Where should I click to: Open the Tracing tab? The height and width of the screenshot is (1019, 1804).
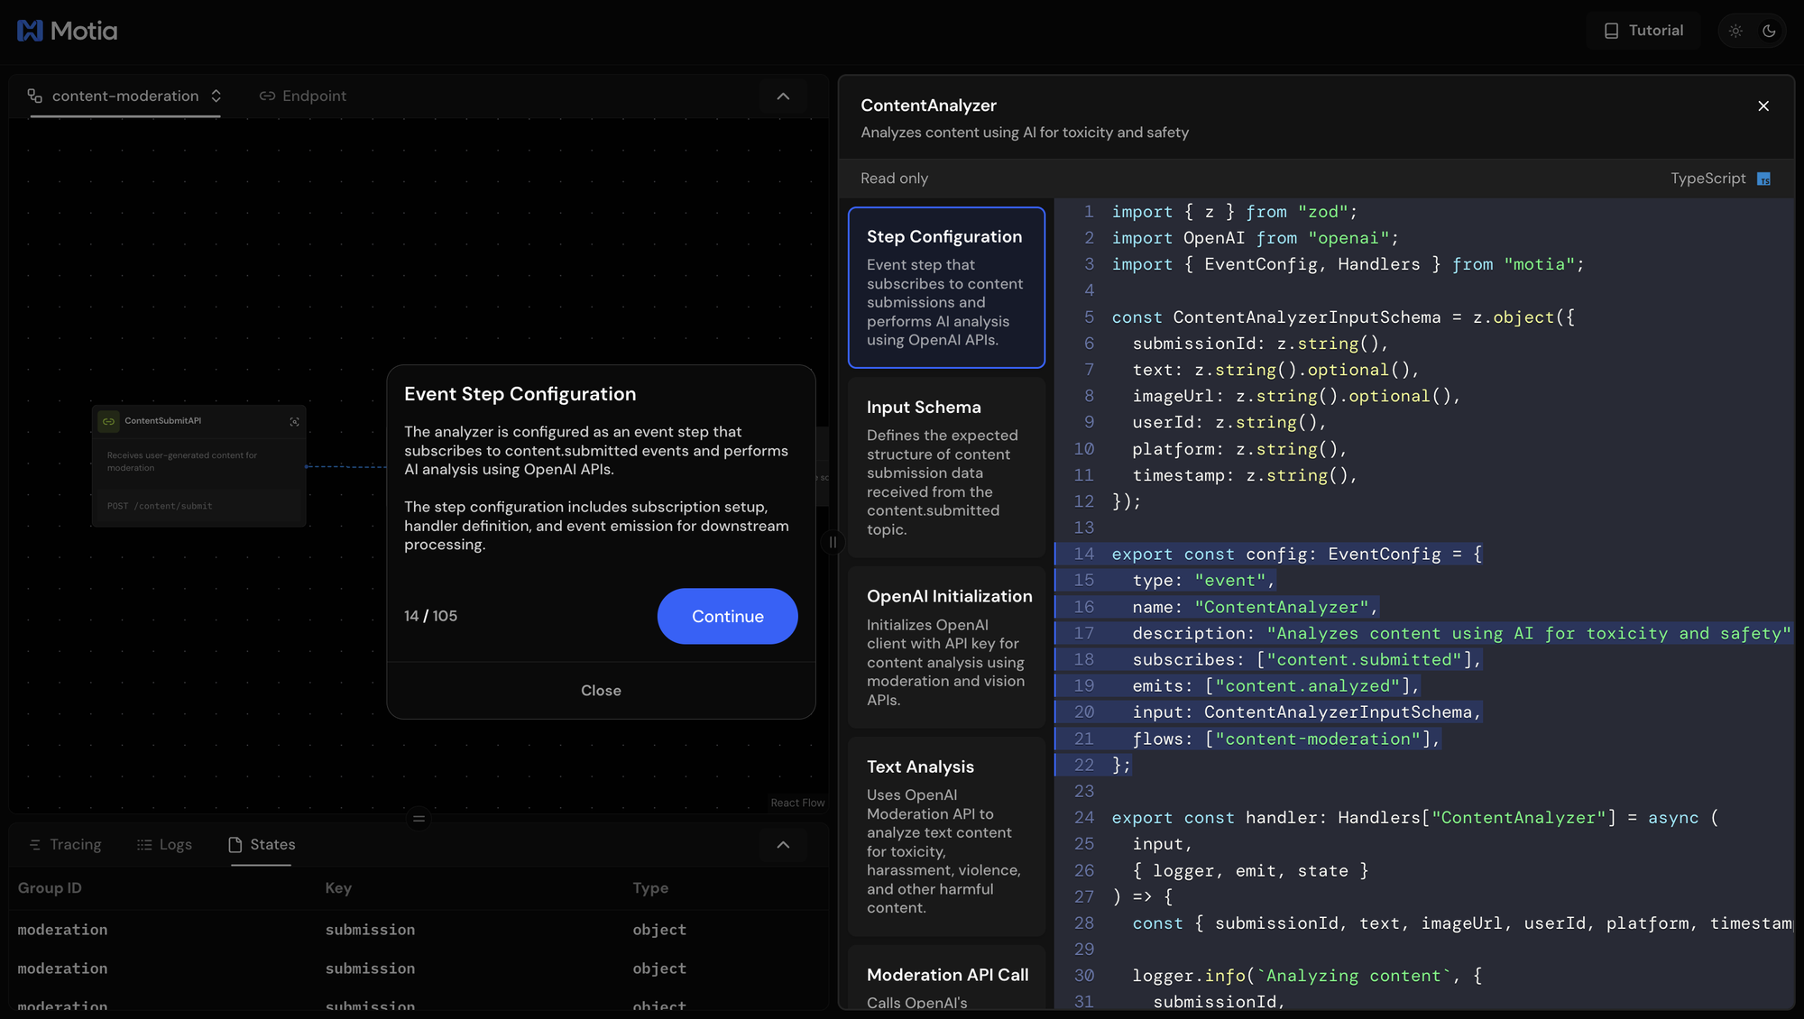click(x=65, y=845)
